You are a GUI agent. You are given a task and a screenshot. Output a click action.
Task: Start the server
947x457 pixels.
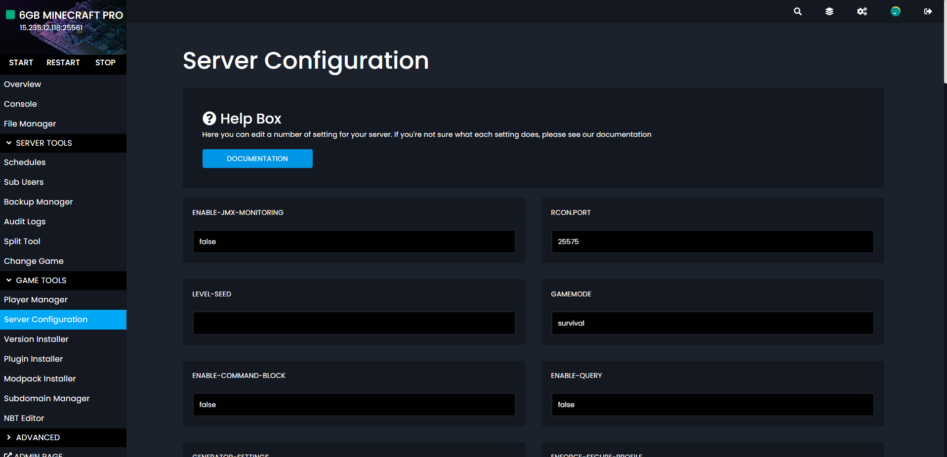pos(21,63)
